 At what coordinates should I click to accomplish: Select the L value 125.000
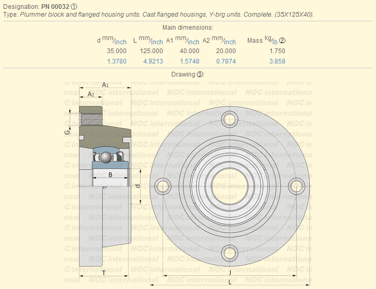coord(152,51)
